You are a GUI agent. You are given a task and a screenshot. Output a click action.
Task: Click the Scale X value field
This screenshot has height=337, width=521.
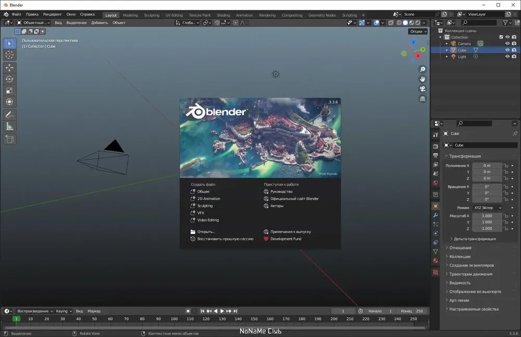[487, 216]
